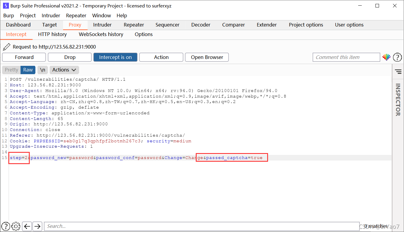Open the Intruder menu
The height and width of the screenshot is (232, 404).
pos(51,15)
